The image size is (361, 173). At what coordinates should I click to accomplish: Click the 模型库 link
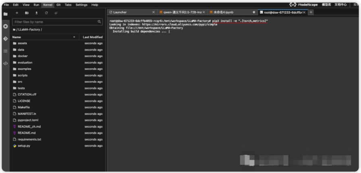pos(326,4)
